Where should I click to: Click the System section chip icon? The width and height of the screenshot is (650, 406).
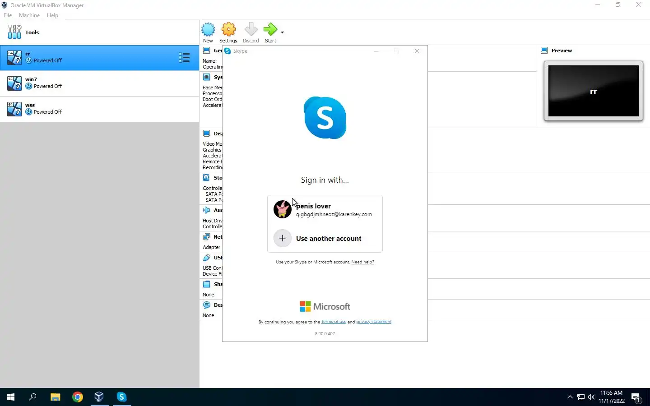point(207,77)
